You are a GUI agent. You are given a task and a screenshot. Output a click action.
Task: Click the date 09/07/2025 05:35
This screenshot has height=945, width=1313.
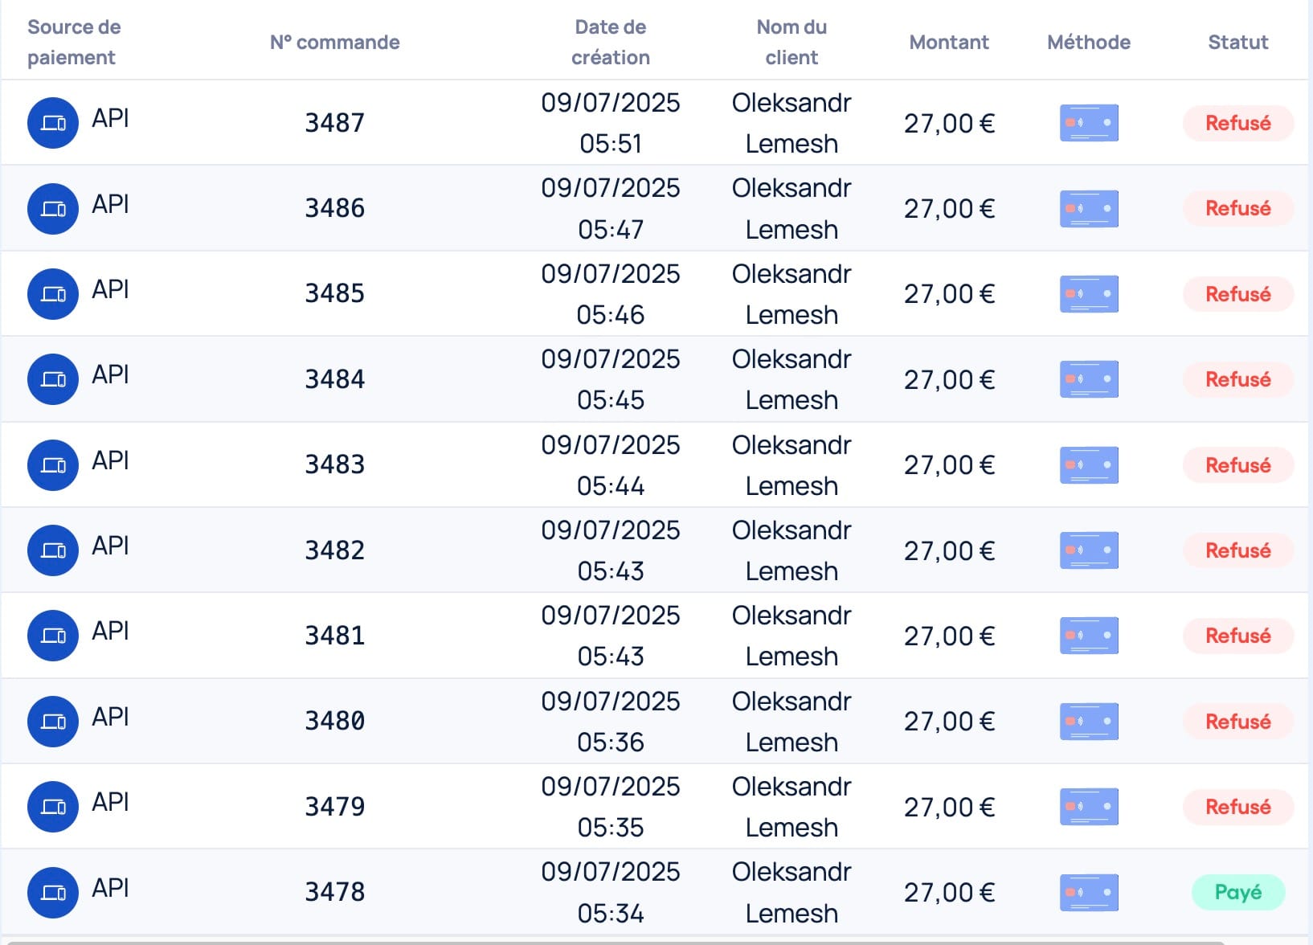pos(611,807)
